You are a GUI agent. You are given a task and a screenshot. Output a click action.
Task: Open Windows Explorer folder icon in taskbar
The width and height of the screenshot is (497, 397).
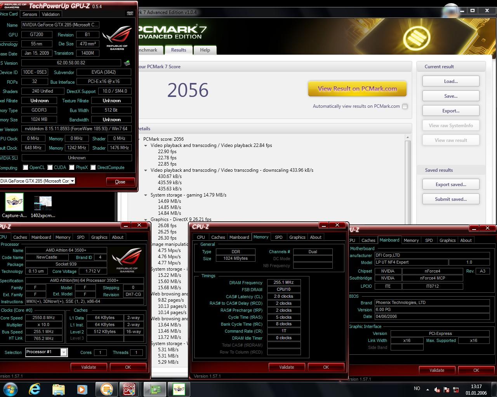point(58,389)
